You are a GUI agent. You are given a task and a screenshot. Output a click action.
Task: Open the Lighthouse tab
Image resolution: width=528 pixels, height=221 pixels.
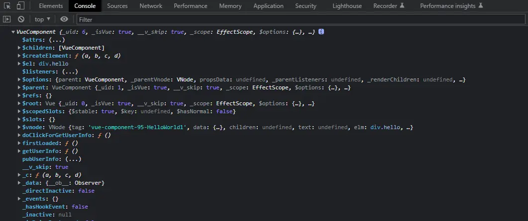tap(347, 5)
